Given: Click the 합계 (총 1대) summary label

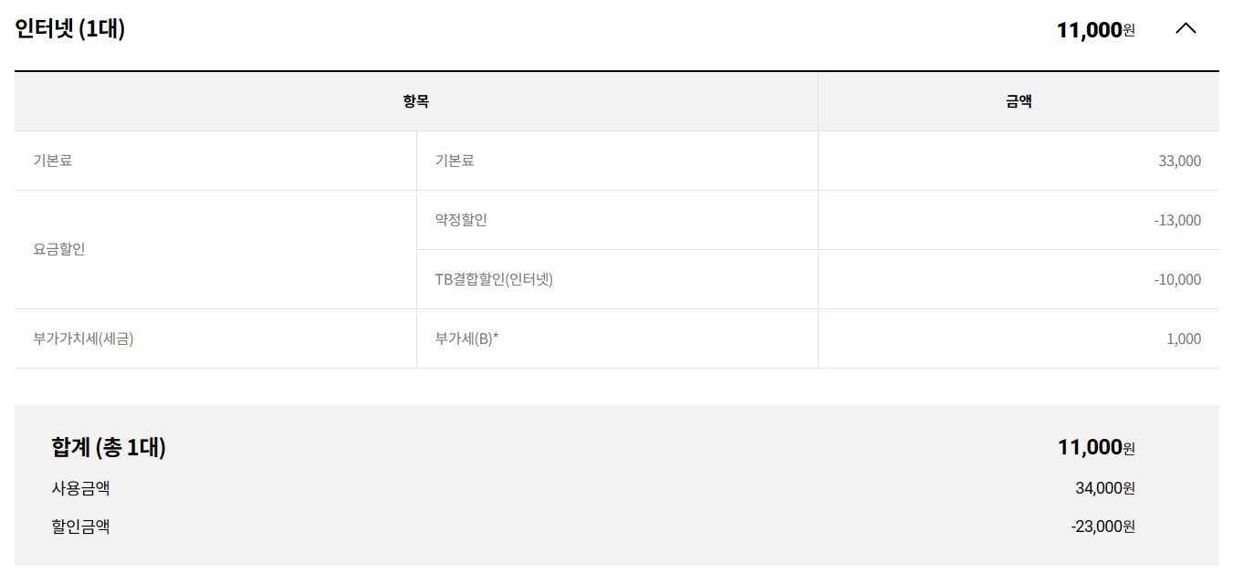Looking at the screenshot, I should click(x=109, y=447).
